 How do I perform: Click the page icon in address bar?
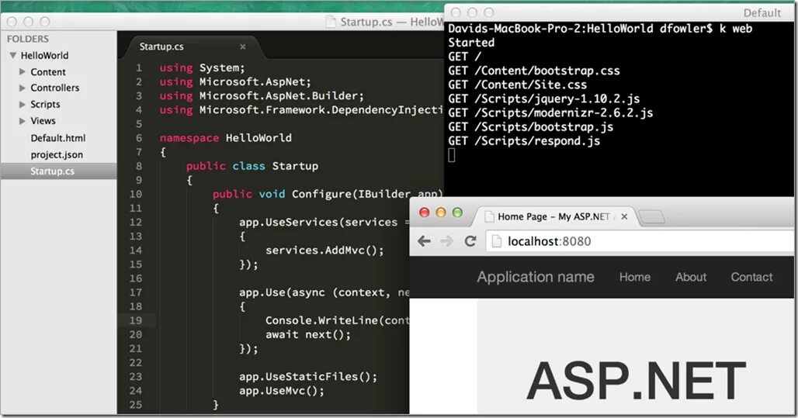click(496, 241)
